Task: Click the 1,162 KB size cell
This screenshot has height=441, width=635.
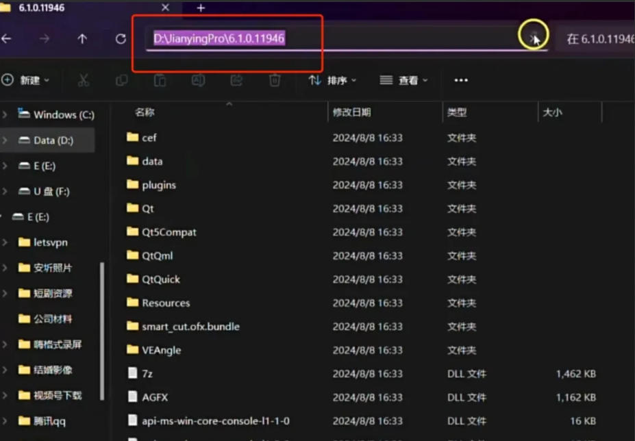Action: click(576, 397)
